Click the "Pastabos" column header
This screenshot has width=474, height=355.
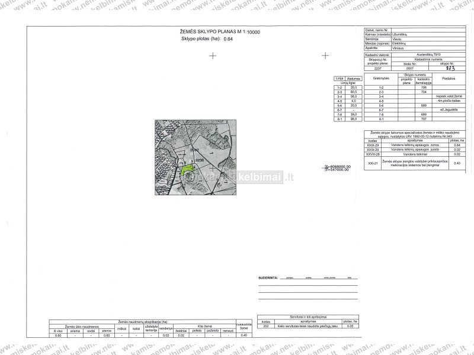tap(449, 79)
